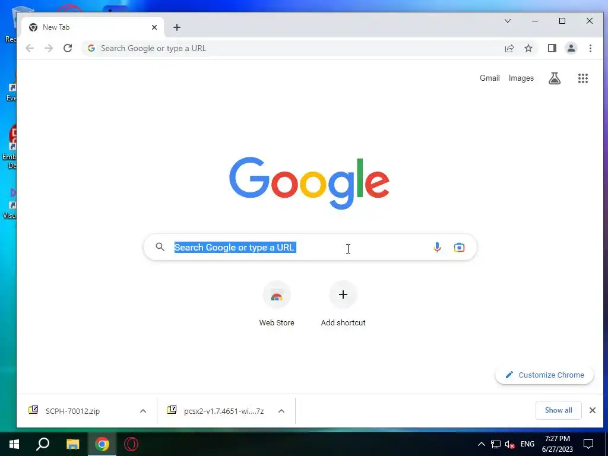Open the side panel icon

(x=552, y=48)
